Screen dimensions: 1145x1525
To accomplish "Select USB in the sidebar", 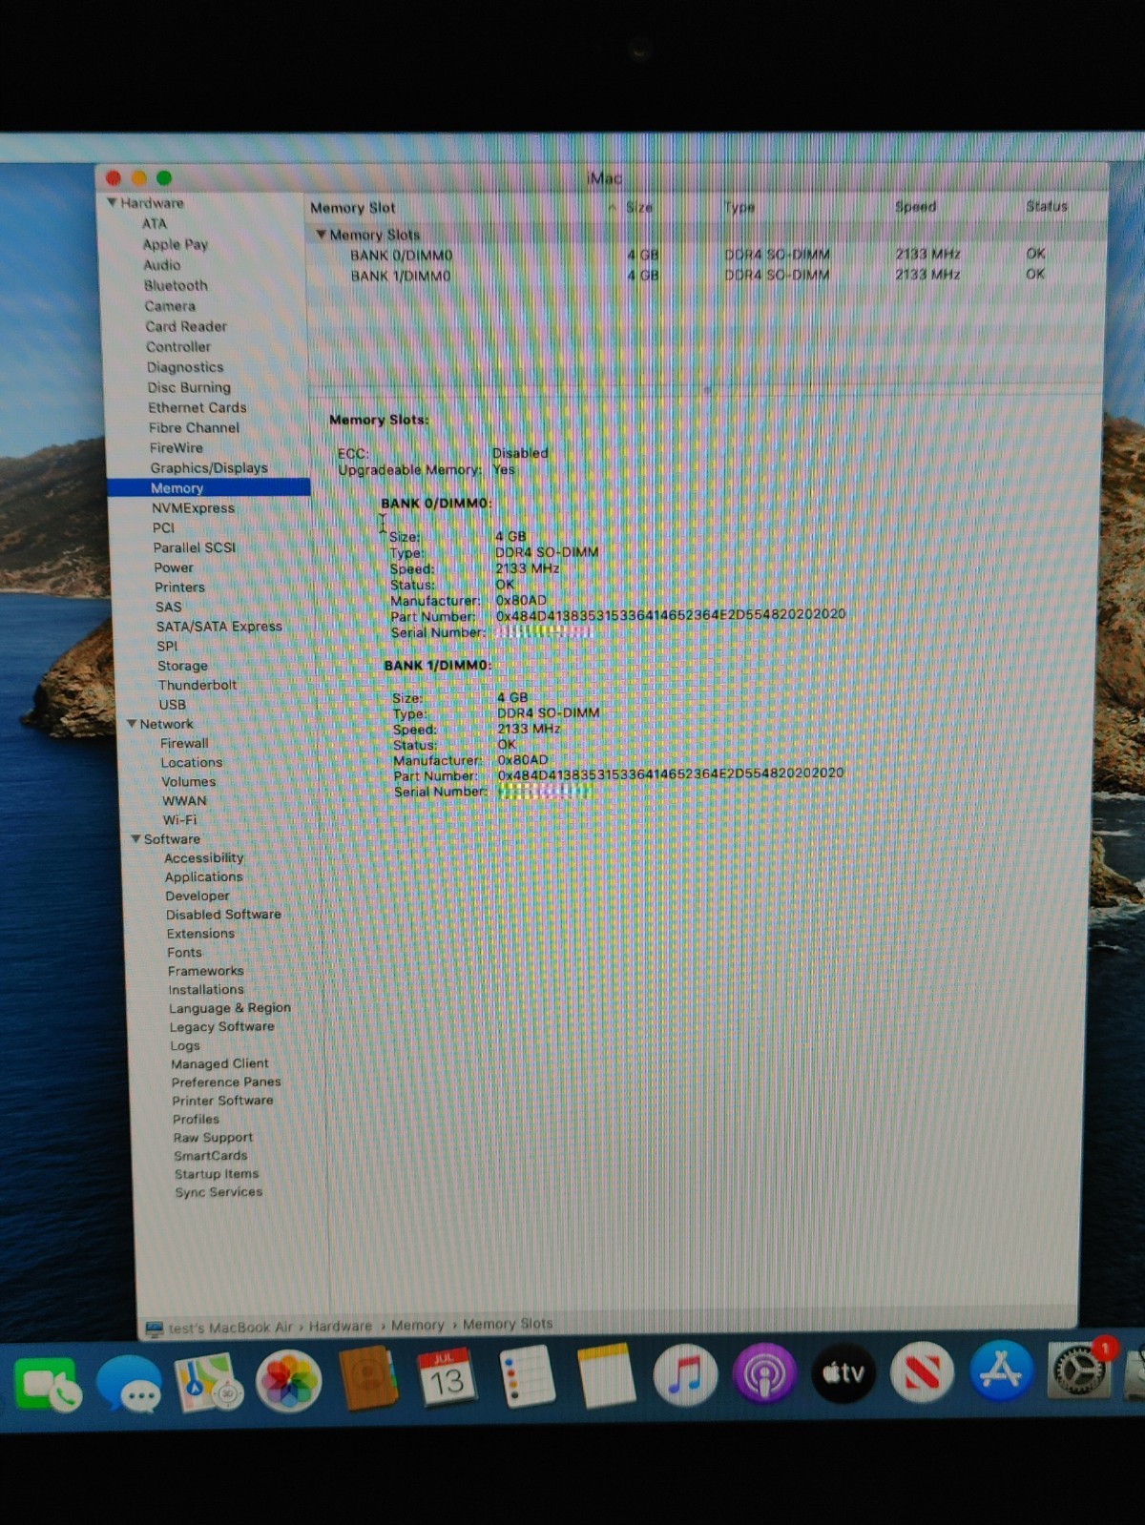I will coord(172,705).
